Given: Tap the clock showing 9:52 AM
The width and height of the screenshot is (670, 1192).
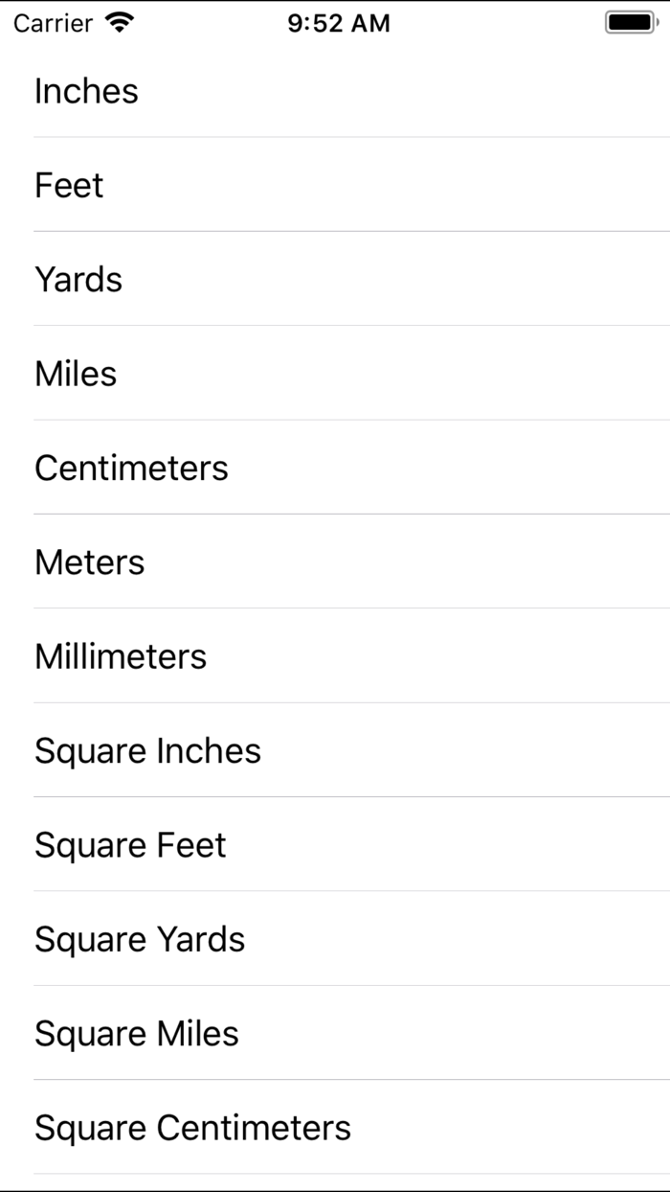Looking at the screenshot, I should (337, 23).
